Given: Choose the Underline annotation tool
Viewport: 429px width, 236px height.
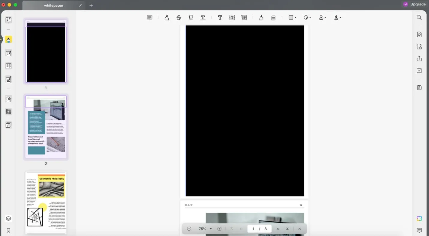Looking at the screenshot, I should [191, 18].
